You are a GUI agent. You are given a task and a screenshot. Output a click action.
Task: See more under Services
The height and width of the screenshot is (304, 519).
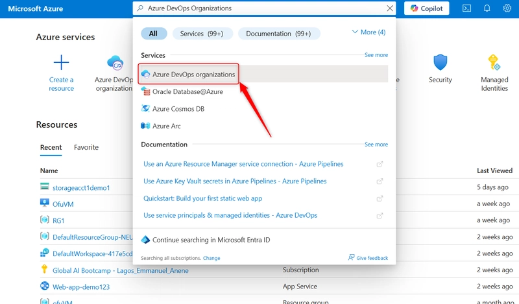click(x=376, y=55)
